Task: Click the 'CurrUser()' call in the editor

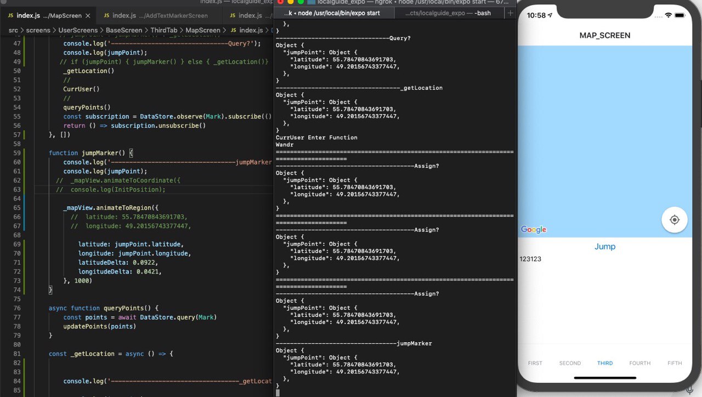Action: pos(81,89)
